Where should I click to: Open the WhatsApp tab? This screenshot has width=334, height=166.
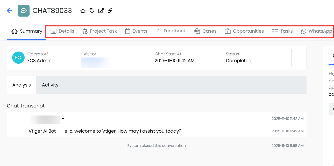point(317,31)
